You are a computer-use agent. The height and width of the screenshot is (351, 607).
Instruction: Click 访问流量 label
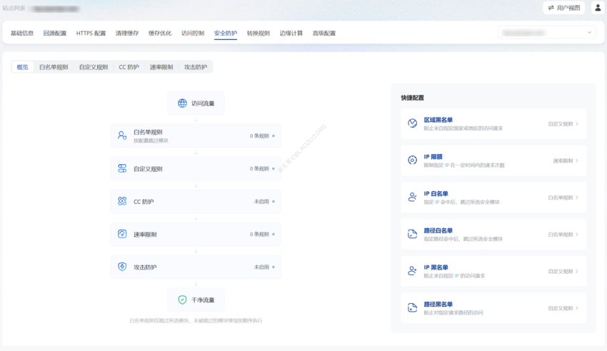click(x=203, y=103)
